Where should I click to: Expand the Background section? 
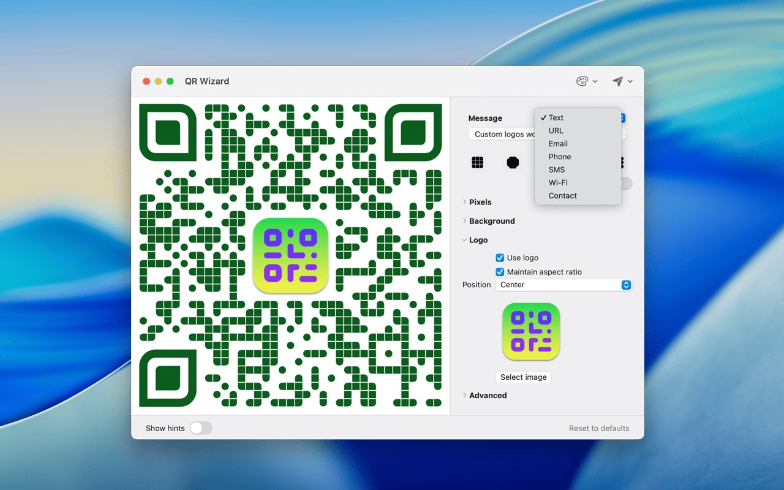464,221
